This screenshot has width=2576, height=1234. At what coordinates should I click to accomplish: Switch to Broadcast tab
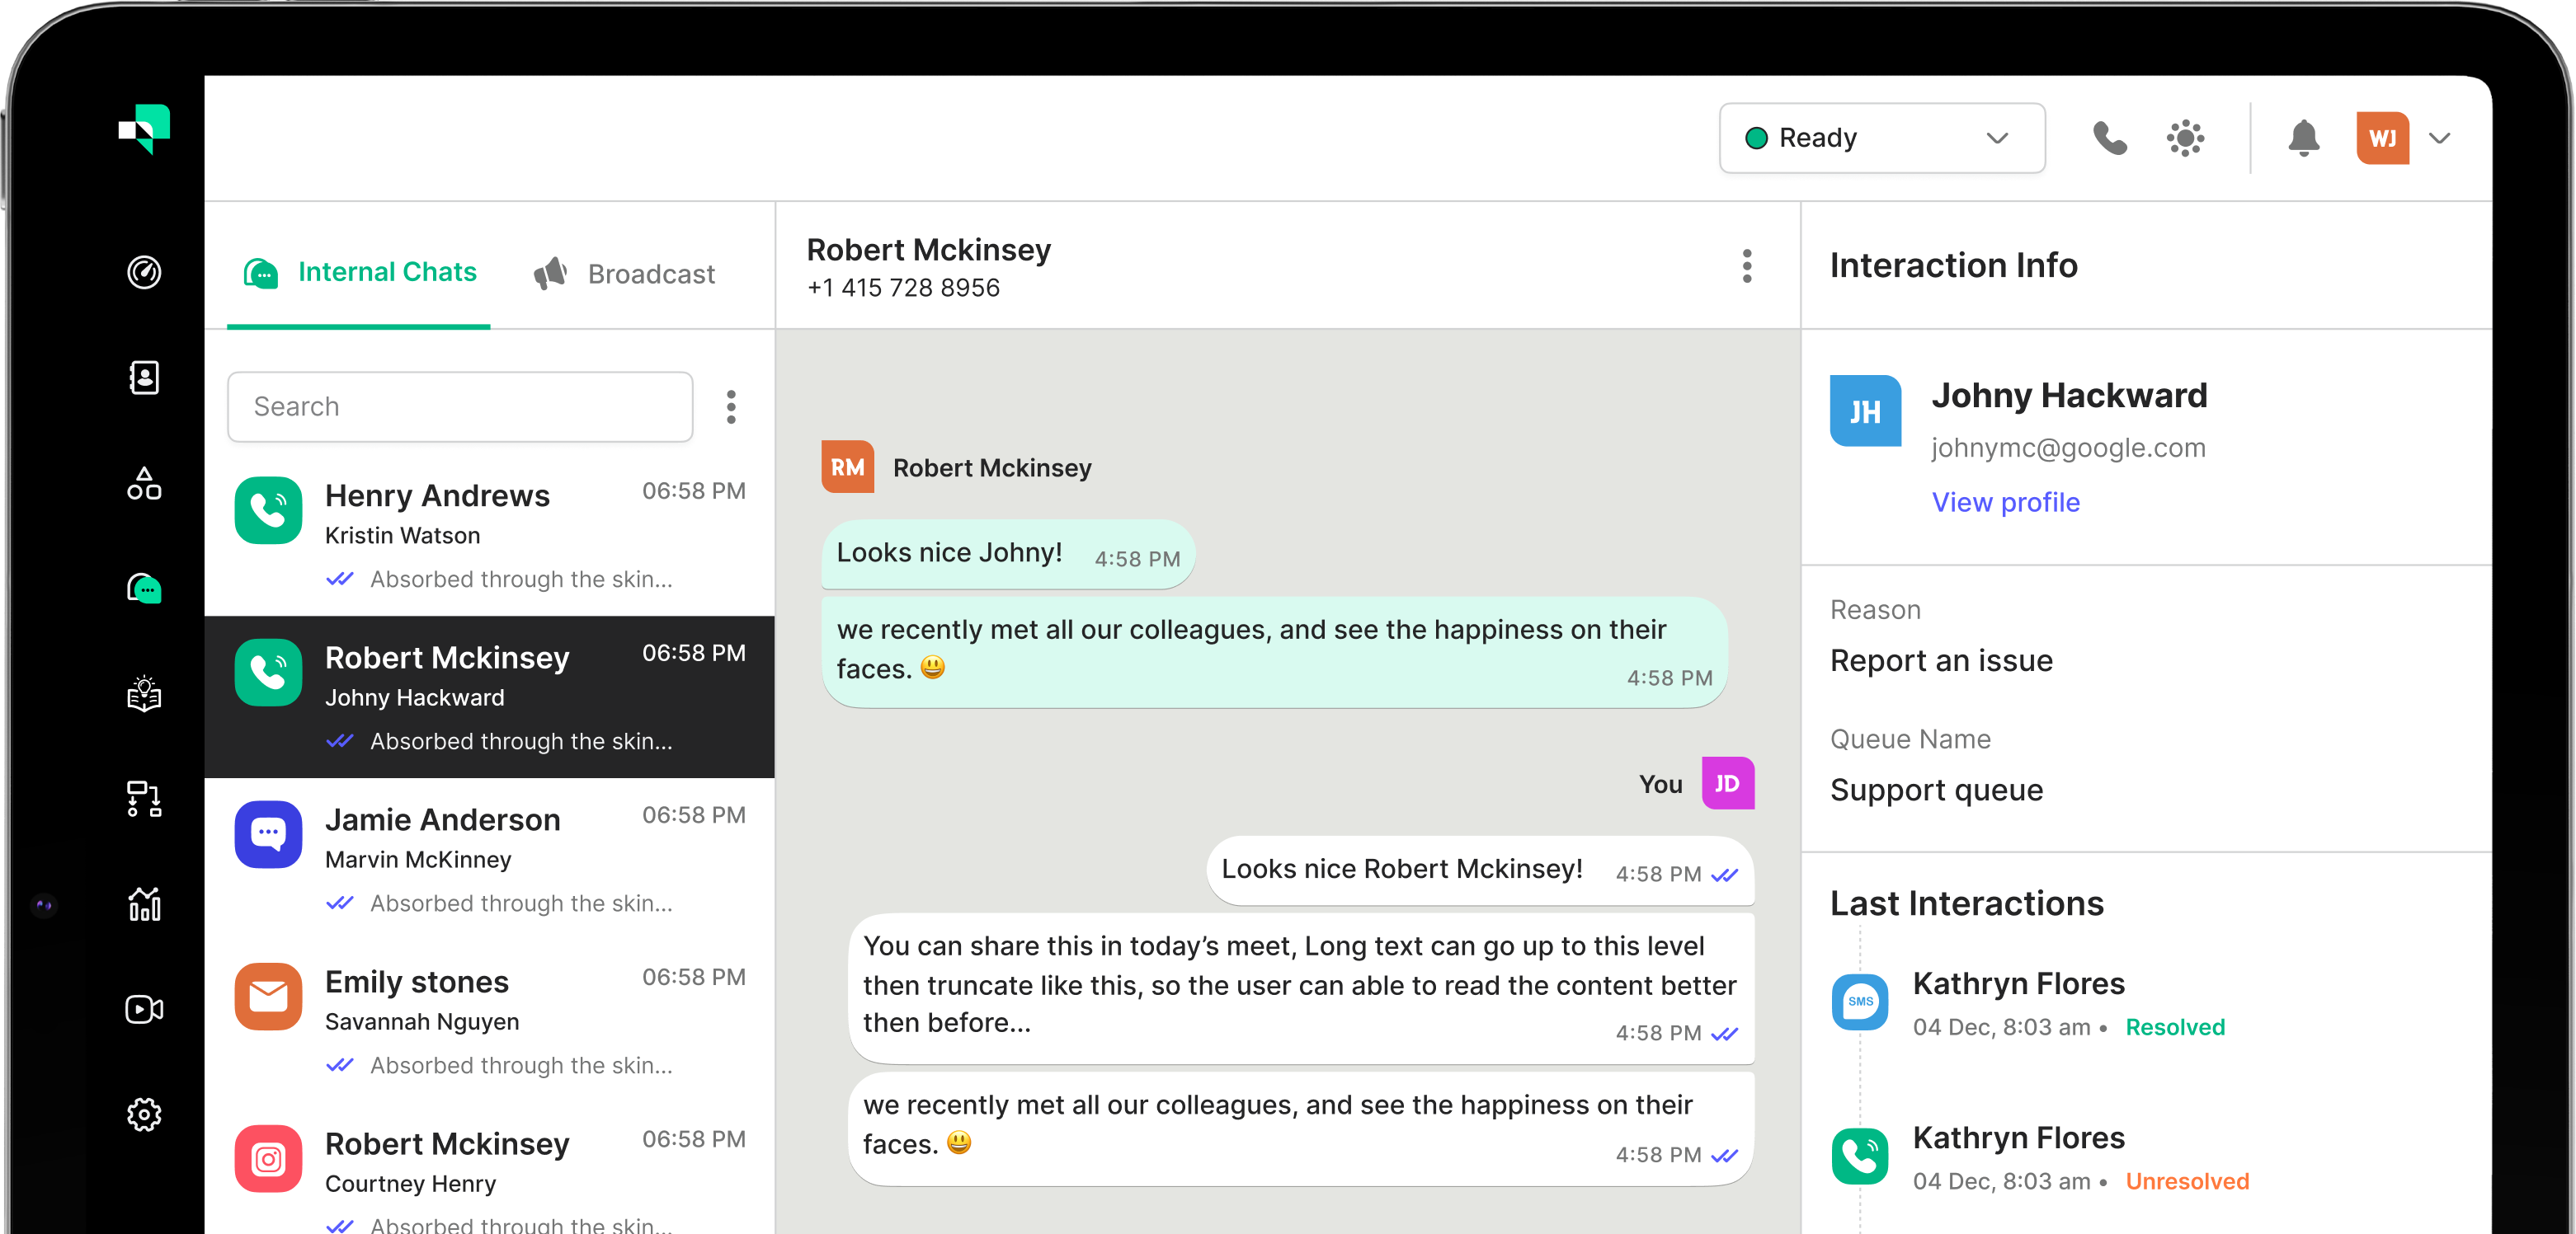624,273
